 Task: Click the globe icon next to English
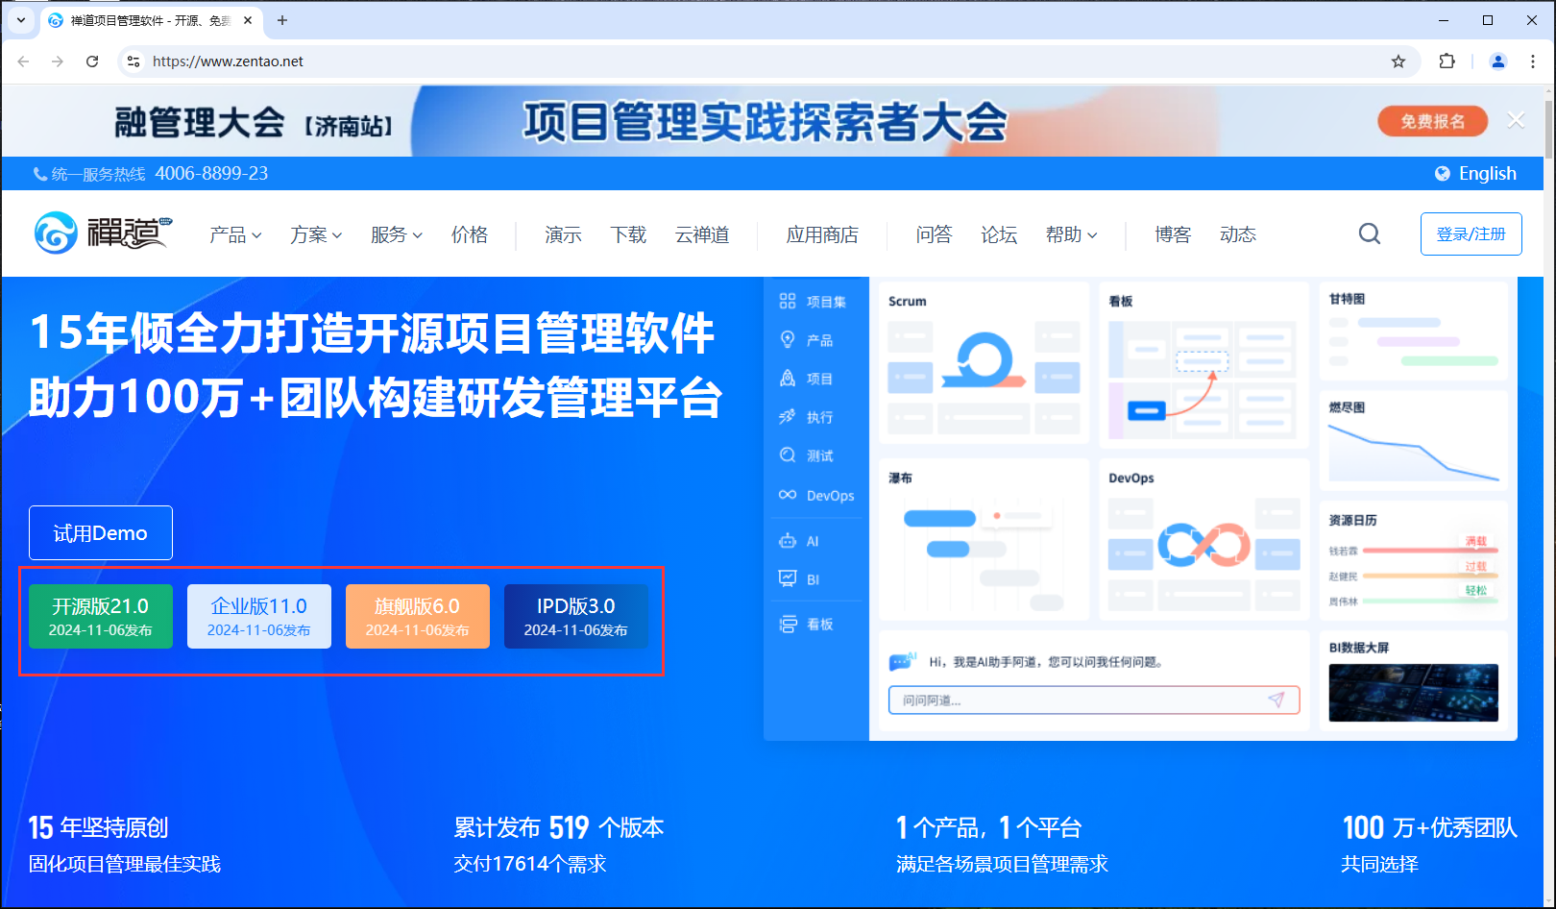coord(1443,174)
